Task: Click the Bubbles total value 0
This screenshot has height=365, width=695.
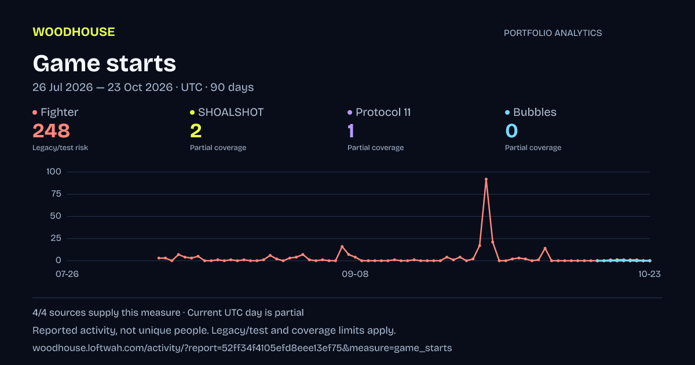Action: coord(511,130)
